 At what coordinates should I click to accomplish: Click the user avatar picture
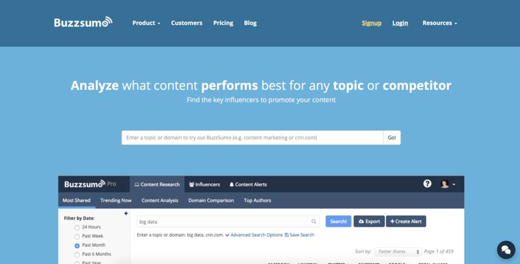(445, 184)
